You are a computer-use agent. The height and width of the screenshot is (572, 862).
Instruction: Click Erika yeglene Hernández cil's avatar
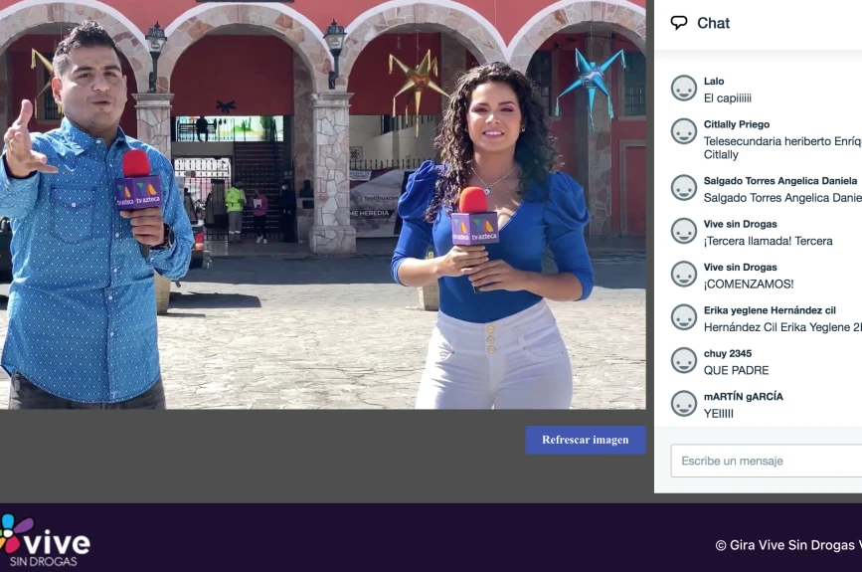coord(684,317)
